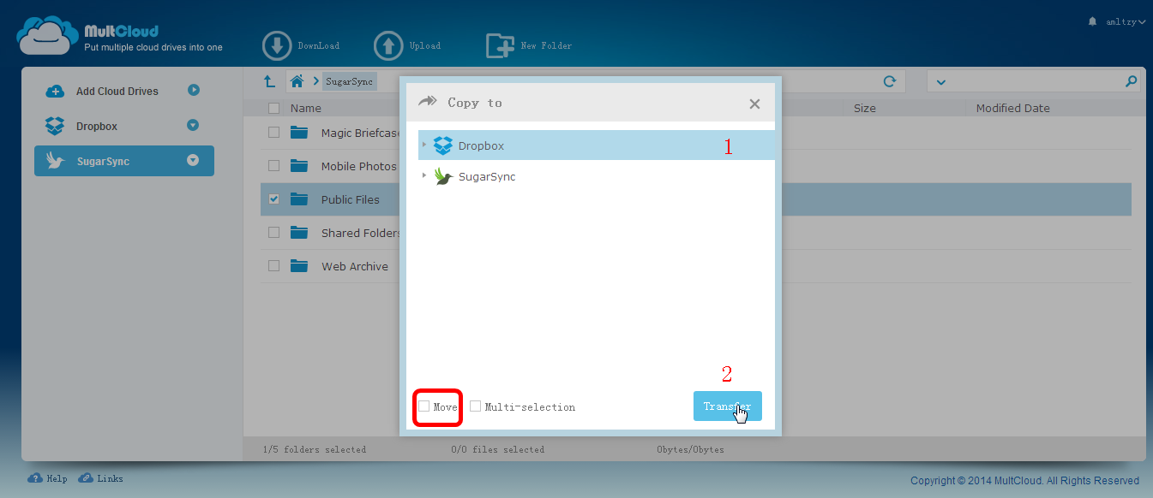Refresh the file list
Screen dimensions: 1153x498
[x=890, y=81]
